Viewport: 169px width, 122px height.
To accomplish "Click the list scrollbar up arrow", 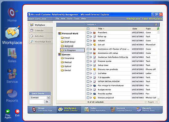I will (158, 32).
